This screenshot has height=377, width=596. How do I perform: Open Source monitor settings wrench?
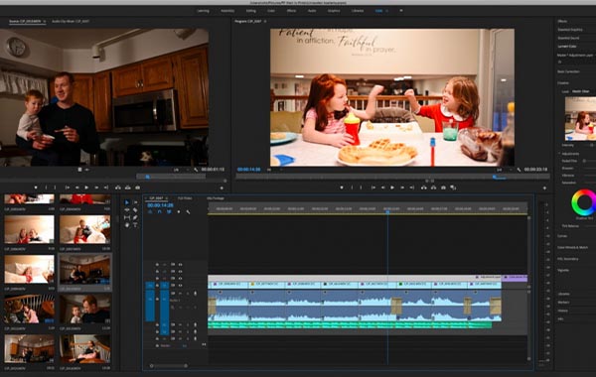coord(196,170)
